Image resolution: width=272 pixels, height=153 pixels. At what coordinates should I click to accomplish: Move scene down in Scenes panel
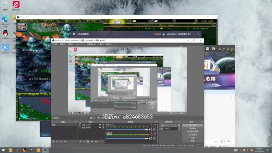point(65,141)
